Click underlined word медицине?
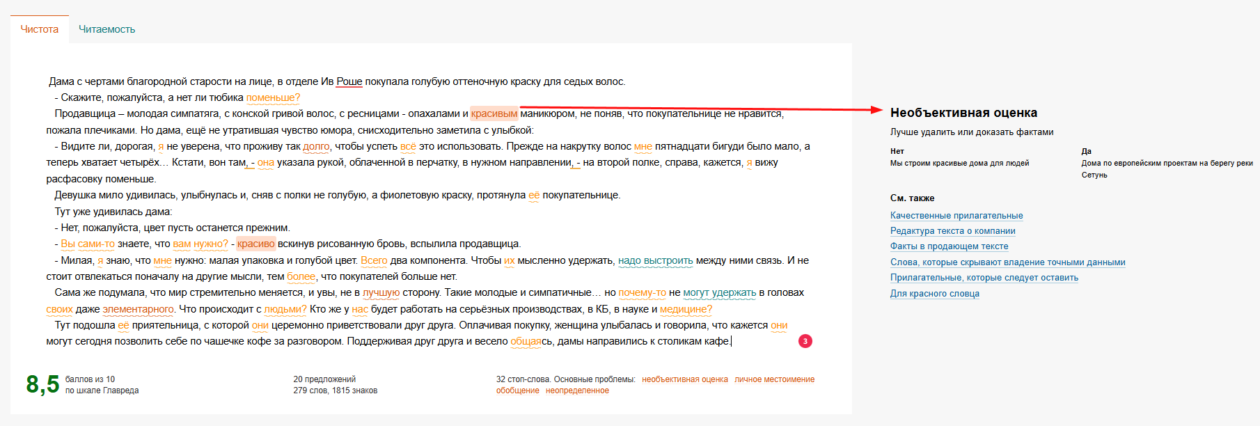1260x426 pixels. pyautogui.click(x=686, y=309)
